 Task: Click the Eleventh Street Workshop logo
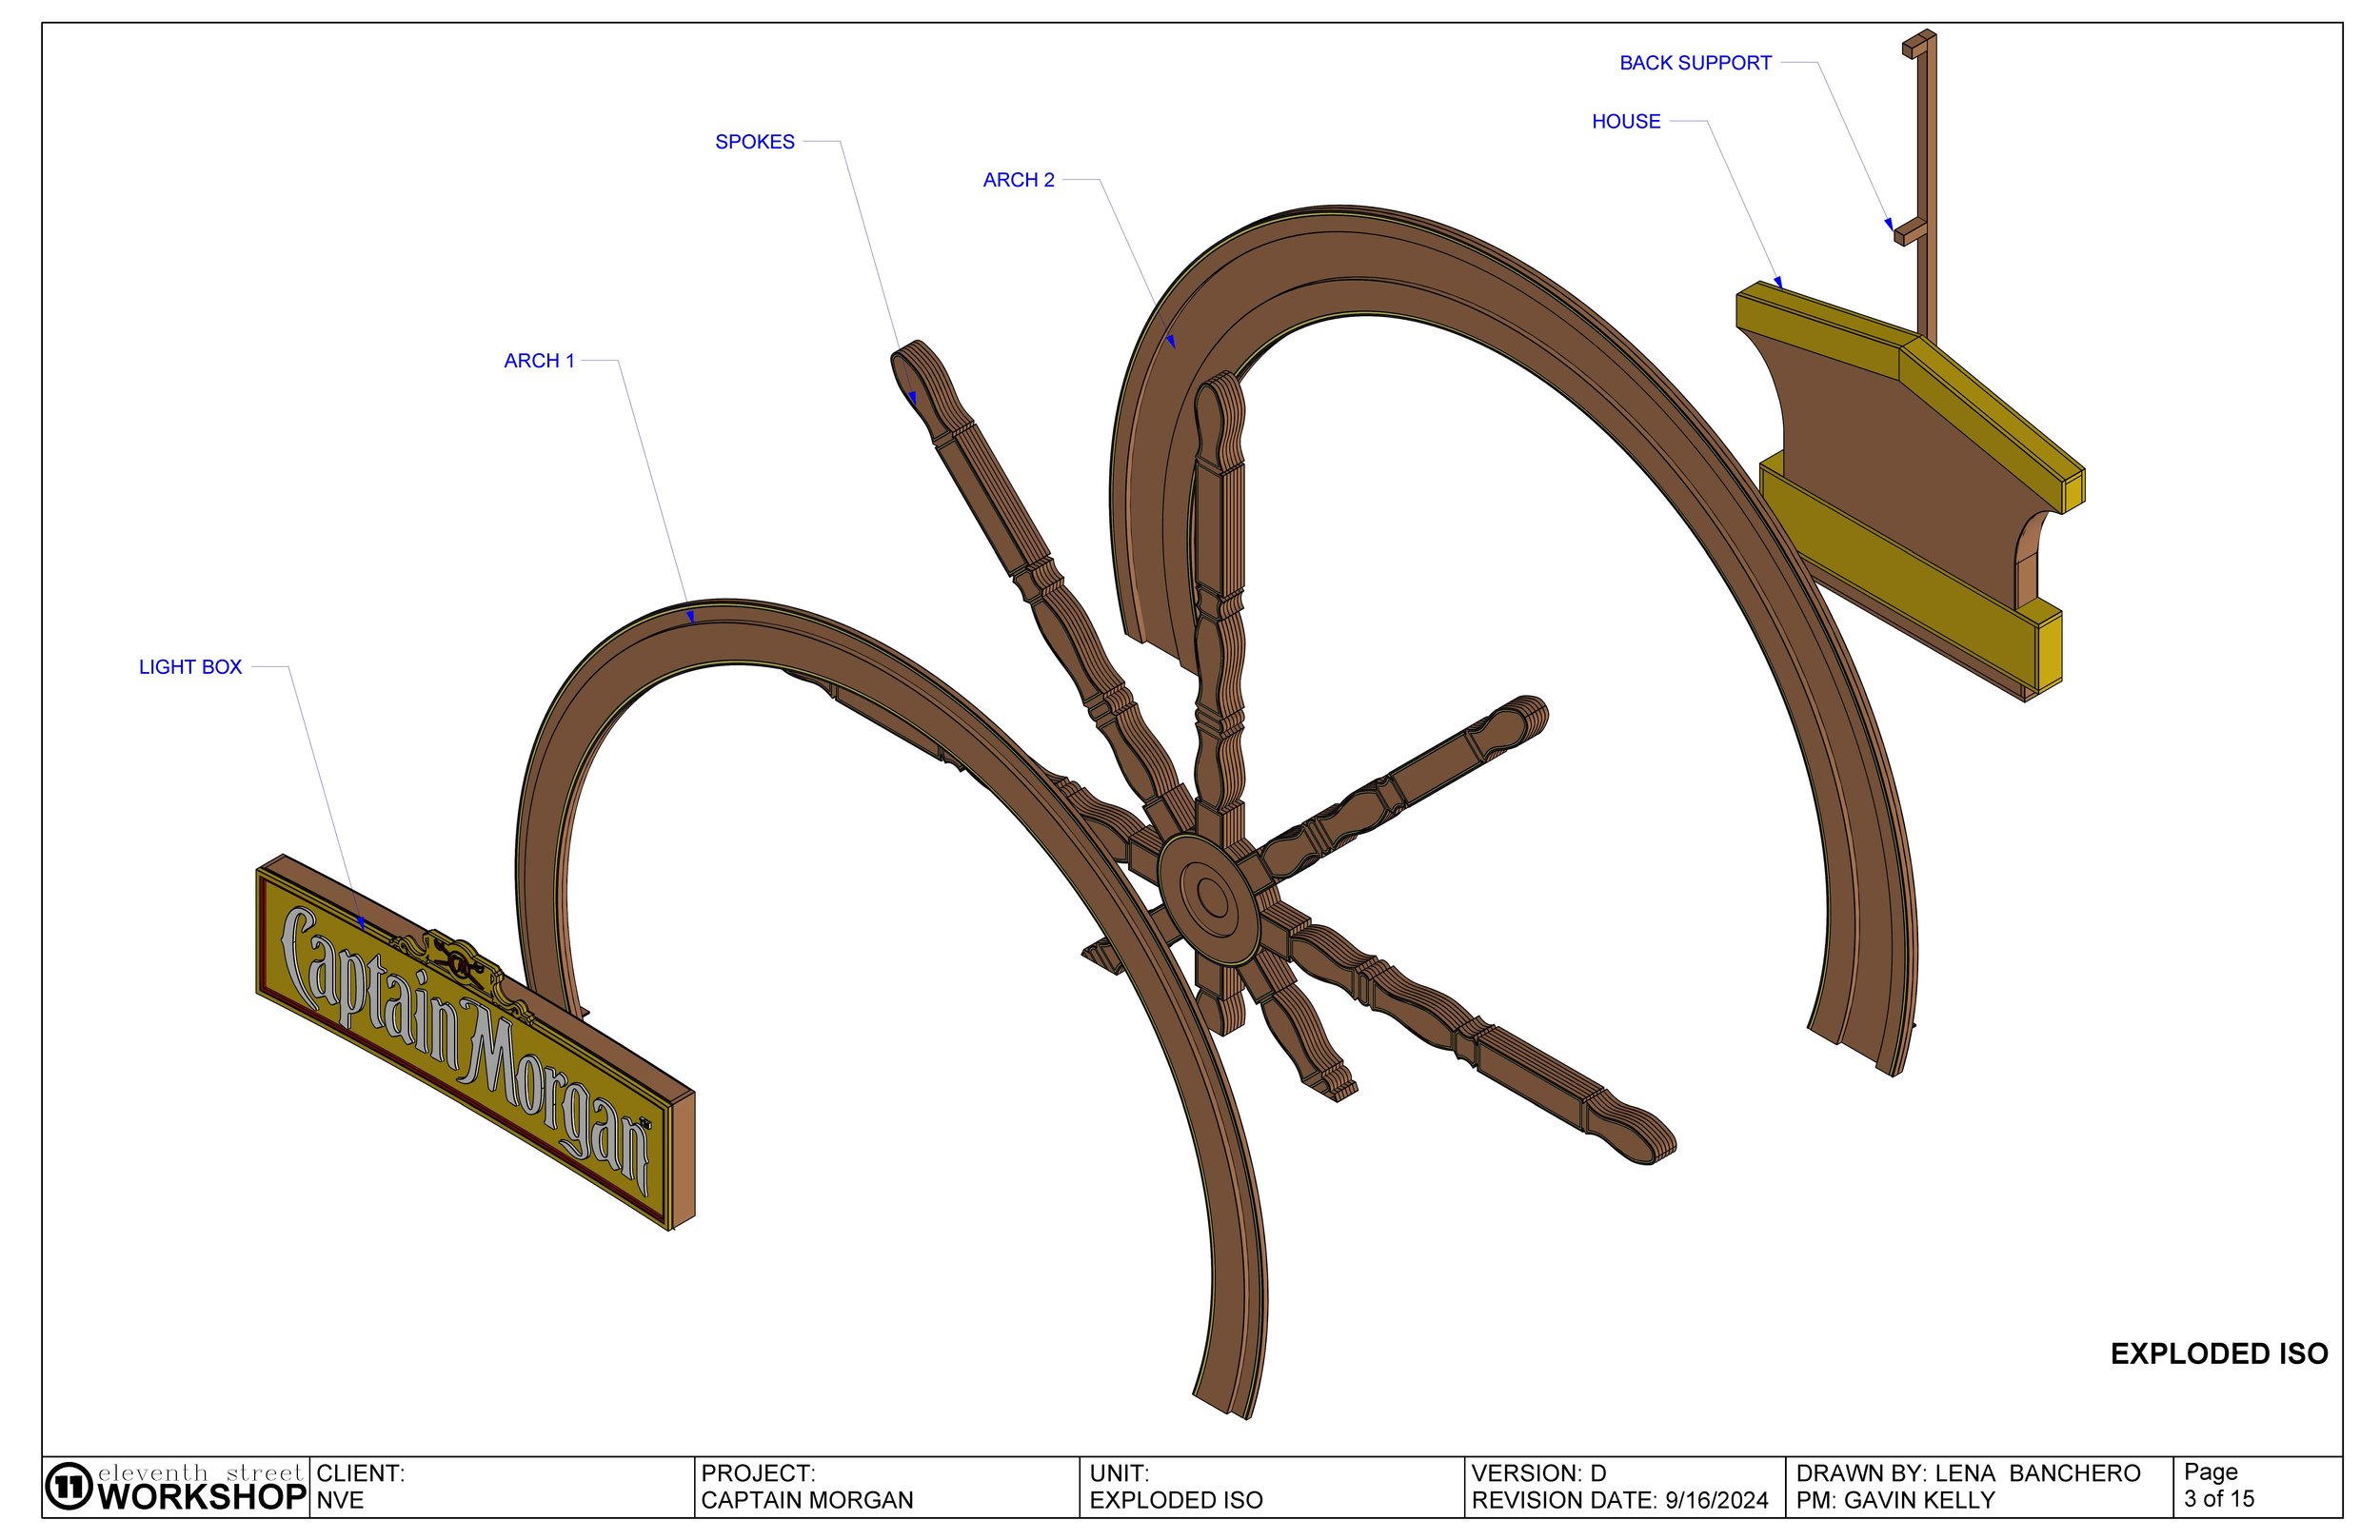175,1486
